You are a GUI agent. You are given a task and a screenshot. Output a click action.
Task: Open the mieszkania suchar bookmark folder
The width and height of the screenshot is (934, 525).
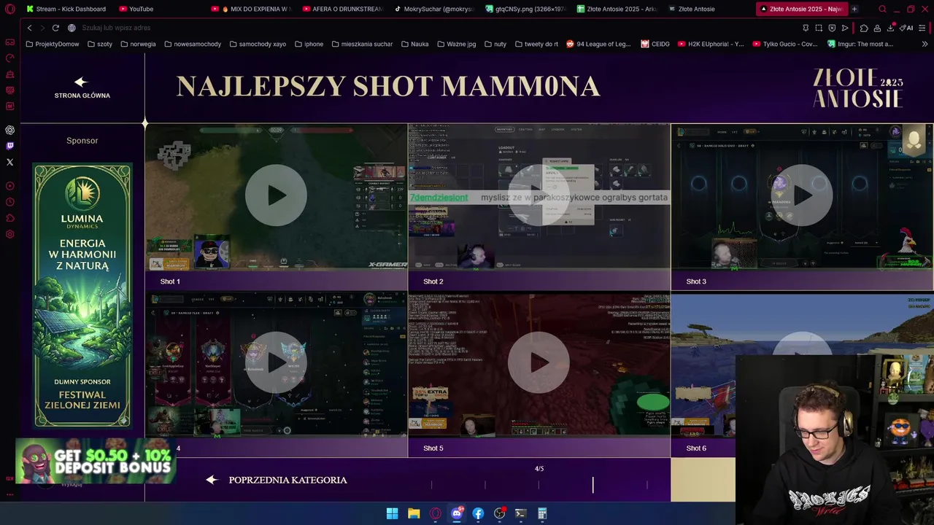(x=361, y=44)
